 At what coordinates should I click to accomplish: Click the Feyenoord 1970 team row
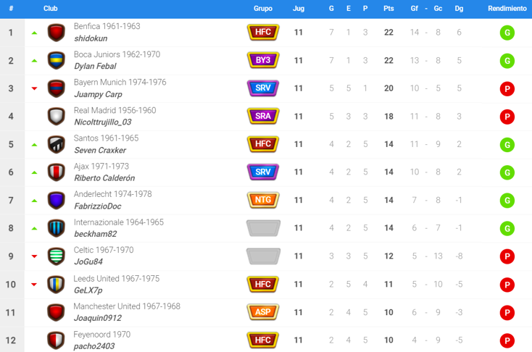pos(266,340)
